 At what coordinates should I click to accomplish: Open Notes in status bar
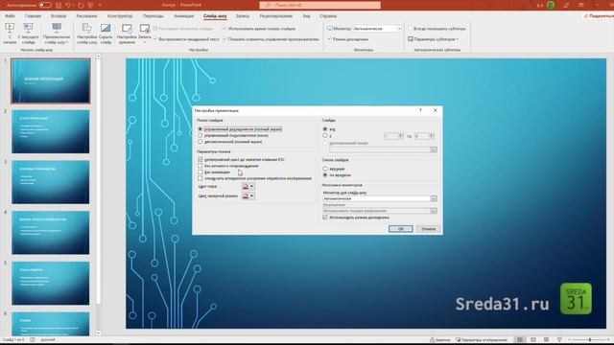(440, 340)
